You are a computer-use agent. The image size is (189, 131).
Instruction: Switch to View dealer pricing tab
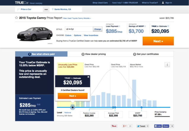pyautogui.click(x=94, y=54)
